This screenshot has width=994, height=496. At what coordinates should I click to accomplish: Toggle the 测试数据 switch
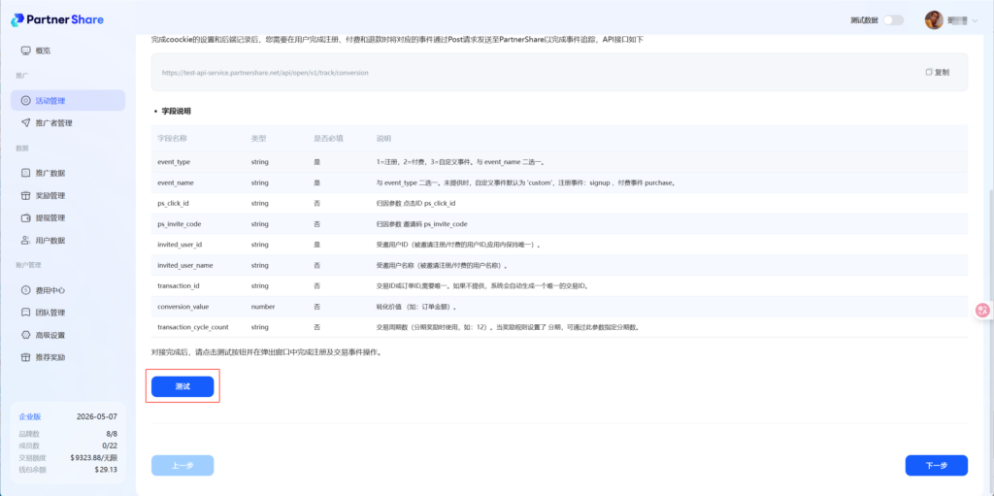pyautogui.click(x=892, y=19)
